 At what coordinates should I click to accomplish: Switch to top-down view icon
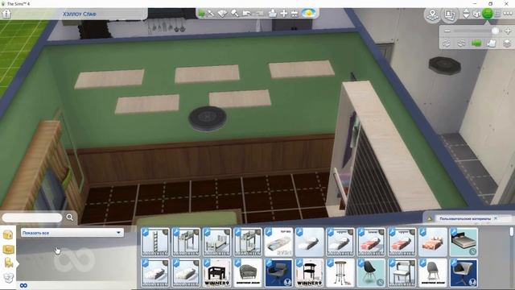coord(492,43)
